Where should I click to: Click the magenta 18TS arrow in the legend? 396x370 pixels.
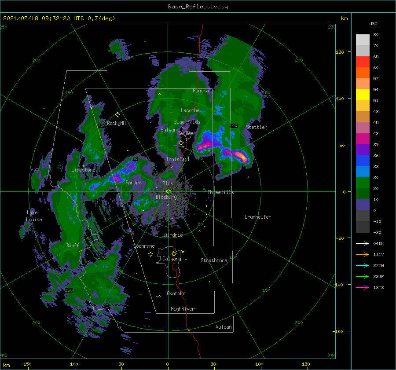363,287
